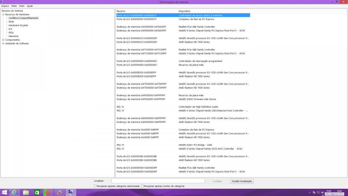Image resolution: width=348 pixels, height=196 pixels.
Task: Expand the Componentes tree node
Action: coord(3,40)
